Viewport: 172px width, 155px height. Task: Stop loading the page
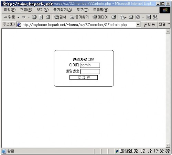pos(34,17)
